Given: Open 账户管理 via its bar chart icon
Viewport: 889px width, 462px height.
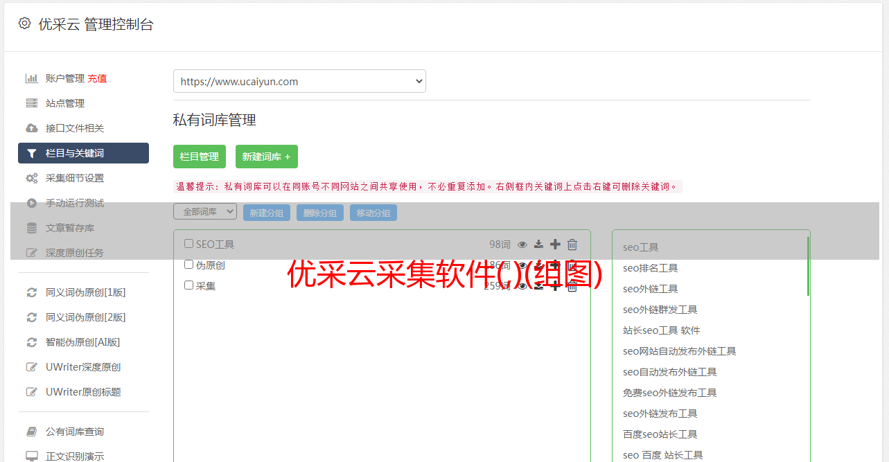Looking at the screenshot, I should pyautogui.click(x=32, y=78).
